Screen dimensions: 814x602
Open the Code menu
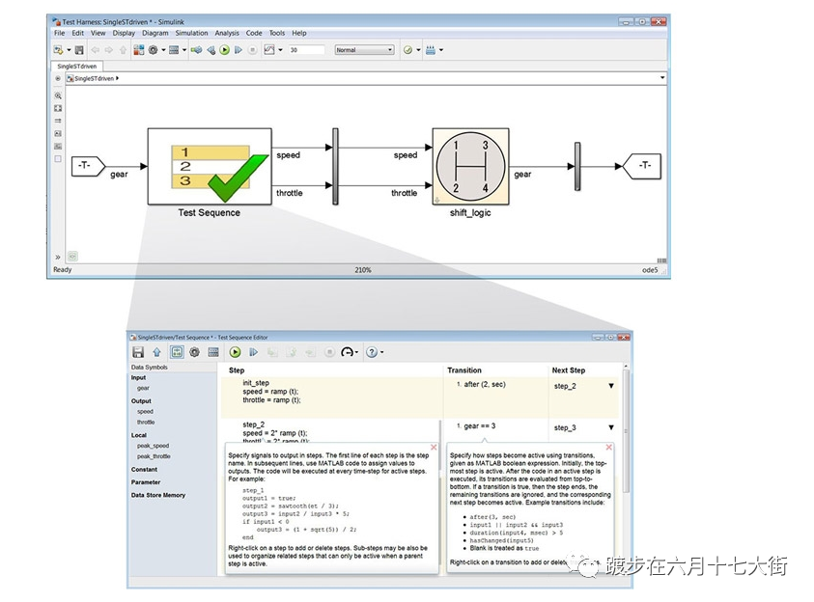(x=254, y=33)
